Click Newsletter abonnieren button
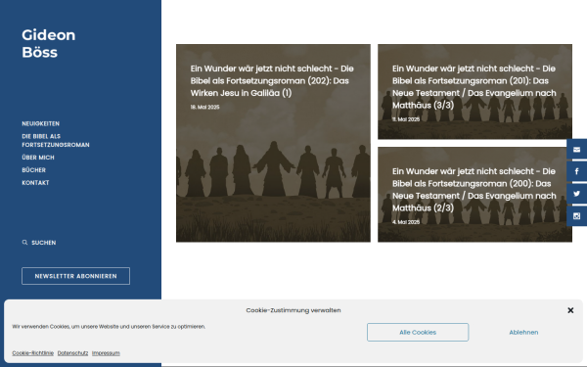 coord(75,276)
